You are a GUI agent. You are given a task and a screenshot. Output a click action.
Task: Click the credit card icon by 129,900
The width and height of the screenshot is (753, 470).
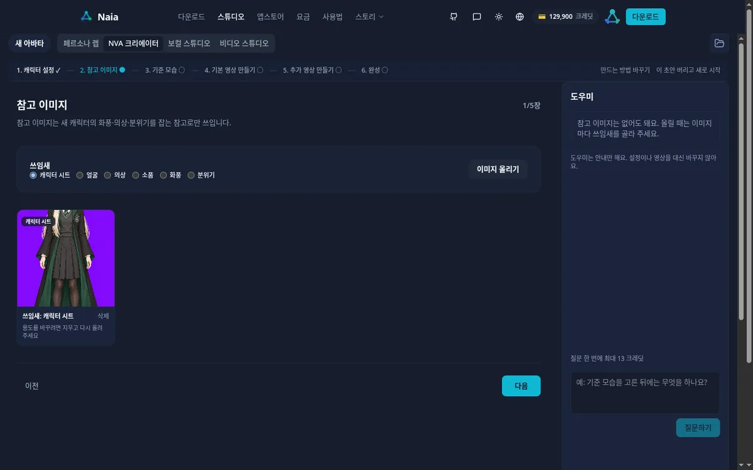click(x=542, y=17)
